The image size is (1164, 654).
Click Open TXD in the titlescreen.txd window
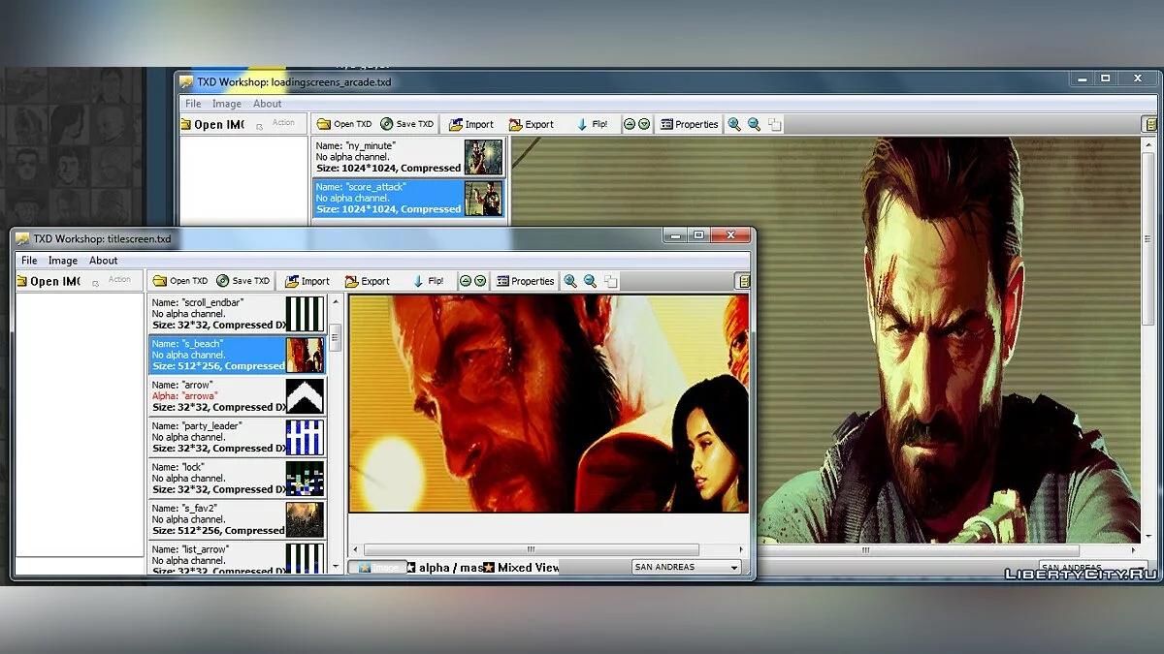point(180,281)
